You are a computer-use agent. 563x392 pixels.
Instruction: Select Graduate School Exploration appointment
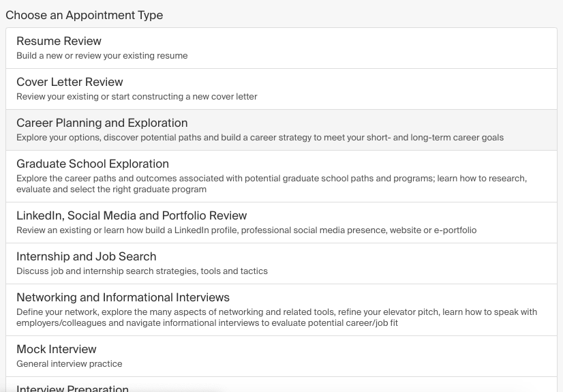click(281, 177)
